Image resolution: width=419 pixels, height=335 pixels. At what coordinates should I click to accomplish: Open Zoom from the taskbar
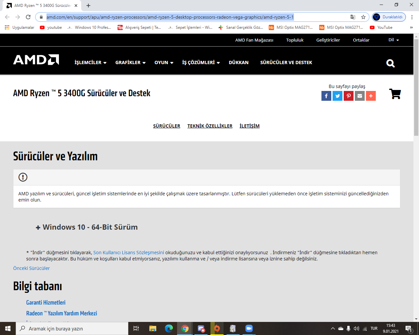point(249,328)
